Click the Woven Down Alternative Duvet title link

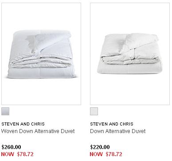[38, 131]
